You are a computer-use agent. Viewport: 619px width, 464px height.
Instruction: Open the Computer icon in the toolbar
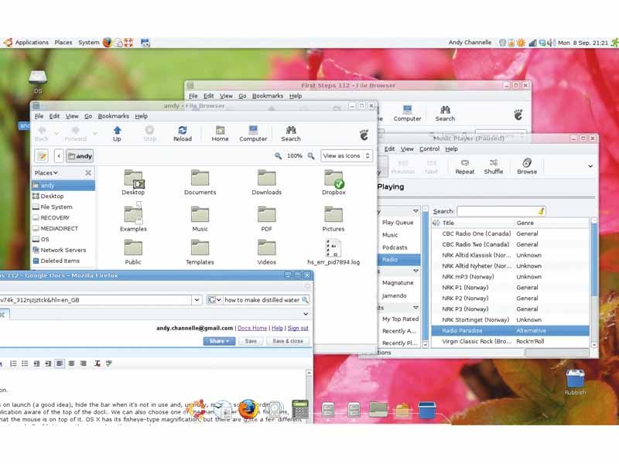(x=252, y=133)
